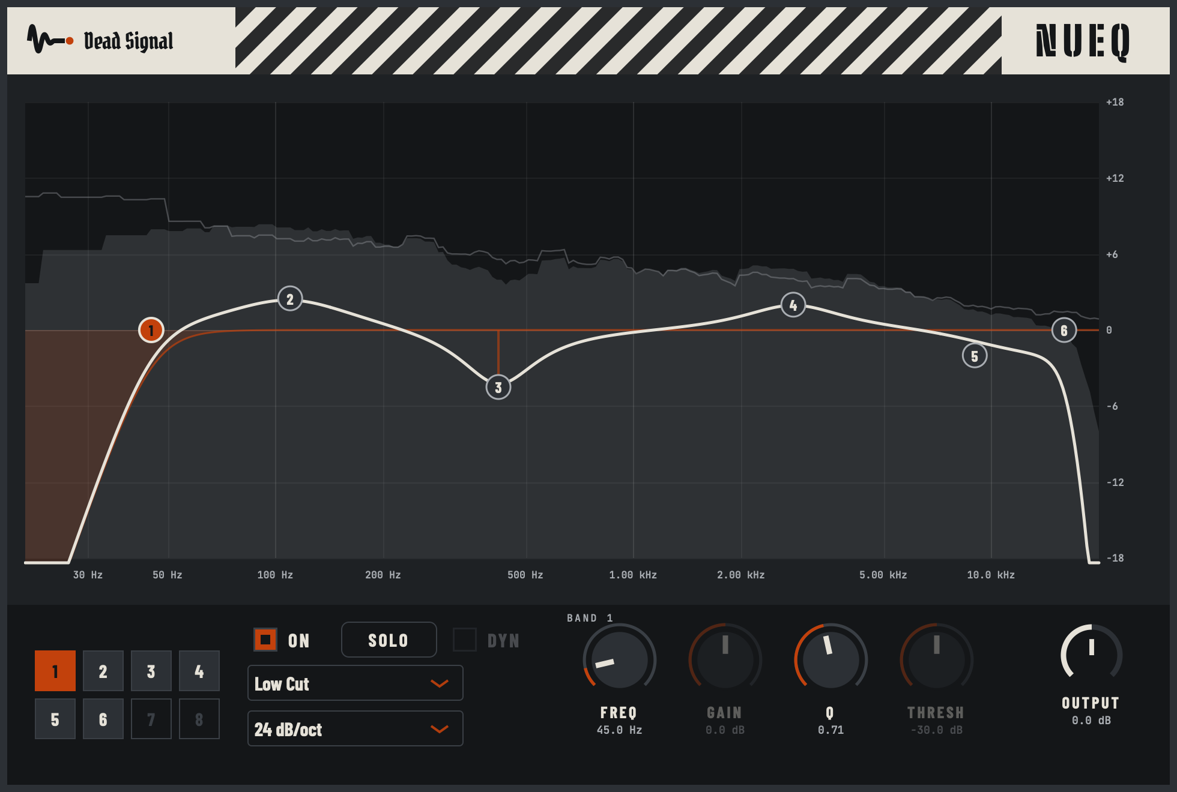
Task: Select EQ band node 5 on graph
Action: point(975,356)
